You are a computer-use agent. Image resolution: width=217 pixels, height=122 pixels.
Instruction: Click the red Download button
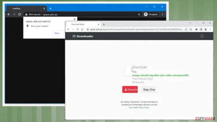coord(130,90)
